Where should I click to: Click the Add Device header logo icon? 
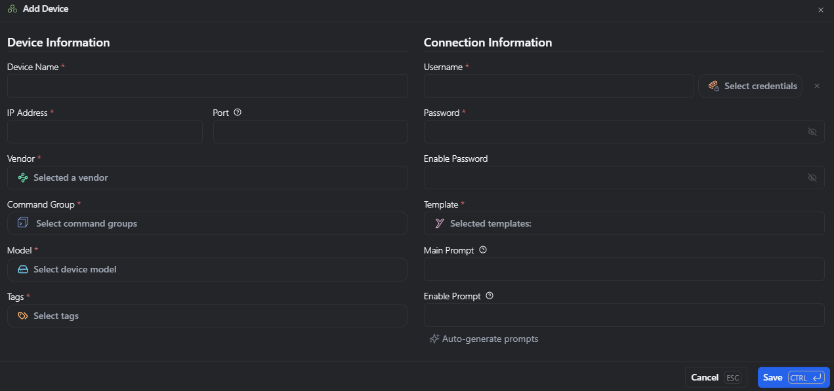tap(12, 9)
